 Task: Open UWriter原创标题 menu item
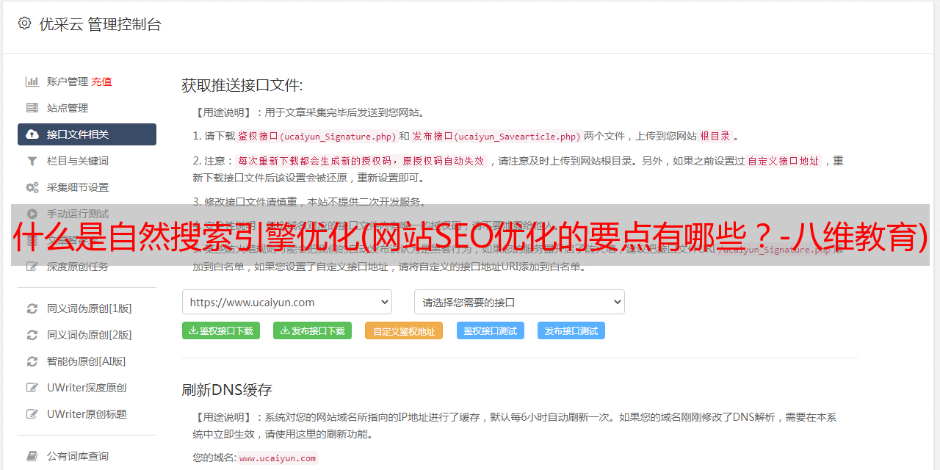[x=87, y=414]
